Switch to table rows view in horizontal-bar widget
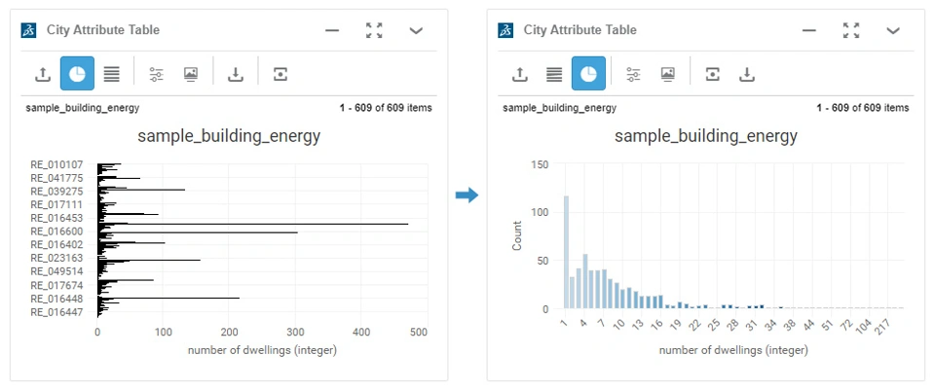 point(112,74)
